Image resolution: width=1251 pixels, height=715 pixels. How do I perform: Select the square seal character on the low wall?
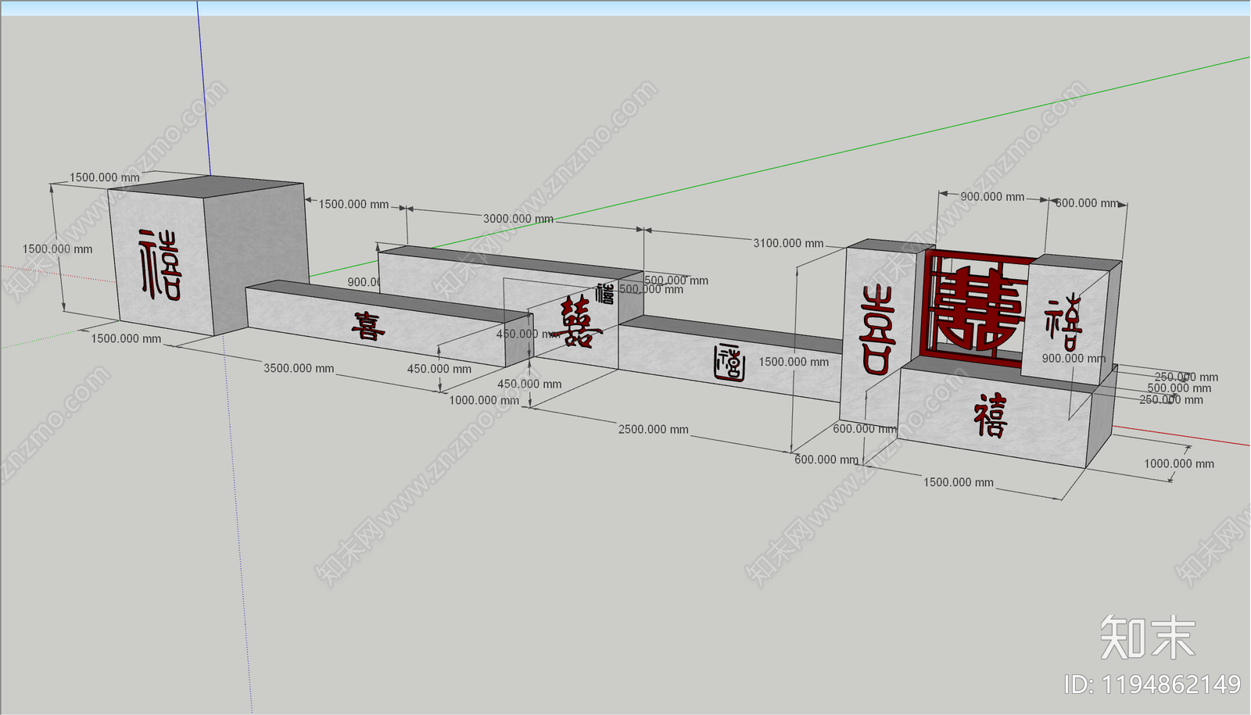[x=729, y=362]
